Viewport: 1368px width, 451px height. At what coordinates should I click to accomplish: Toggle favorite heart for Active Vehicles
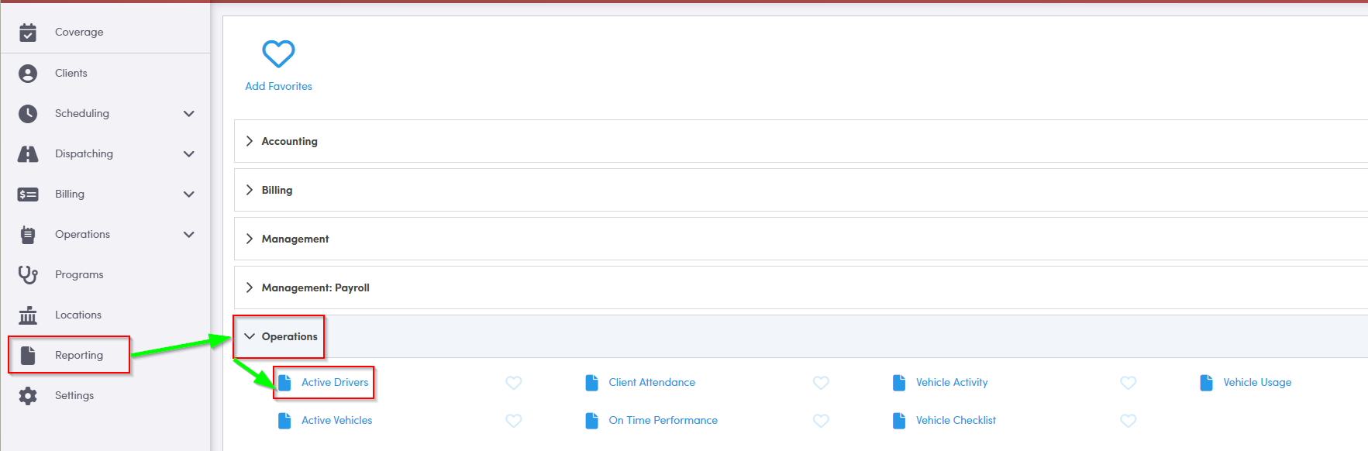coord(513,421)
